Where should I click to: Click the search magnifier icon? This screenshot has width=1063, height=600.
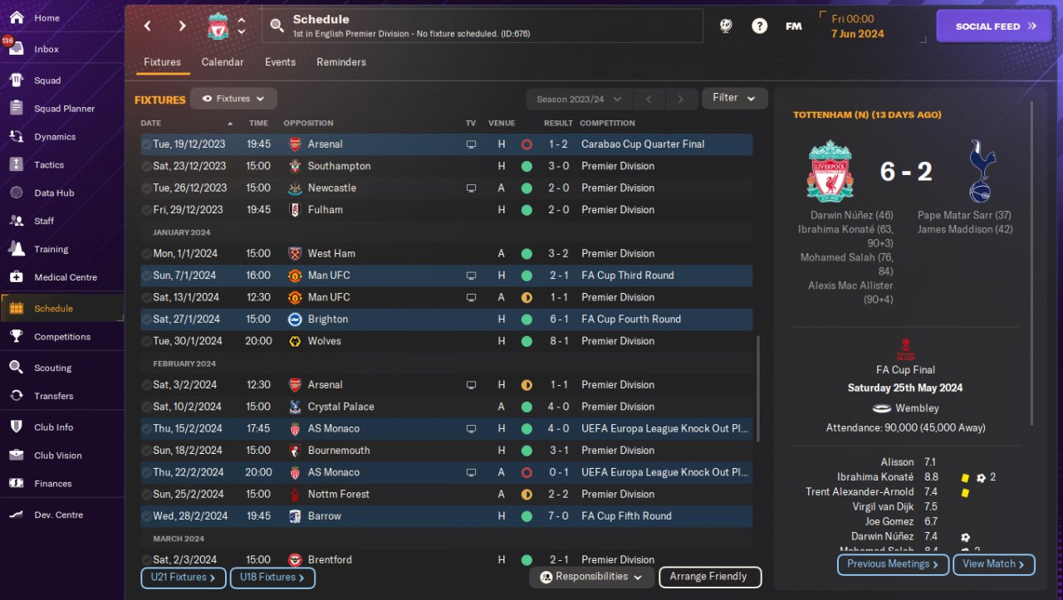(x=277, y=27)
